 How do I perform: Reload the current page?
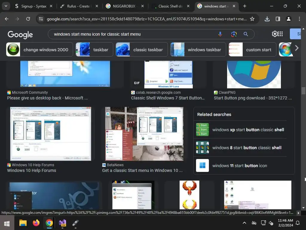28,19
